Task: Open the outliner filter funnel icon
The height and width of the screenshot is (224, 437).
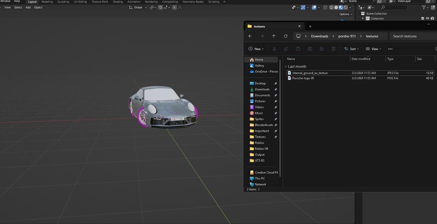Action: coord(424,7)
